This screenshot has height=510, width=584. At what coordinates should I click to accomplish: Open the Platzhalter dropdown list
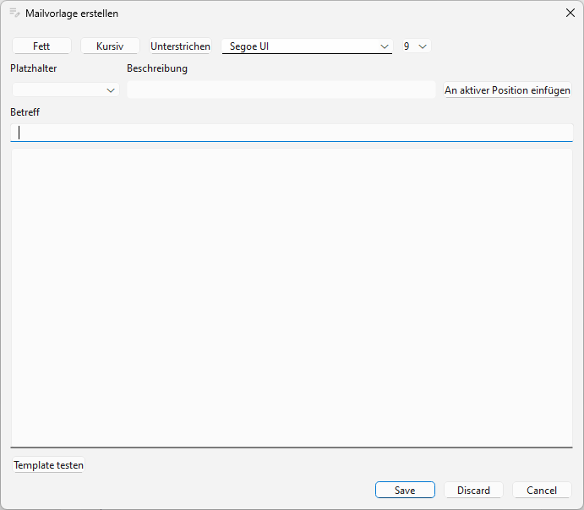(x=66, y=90)
